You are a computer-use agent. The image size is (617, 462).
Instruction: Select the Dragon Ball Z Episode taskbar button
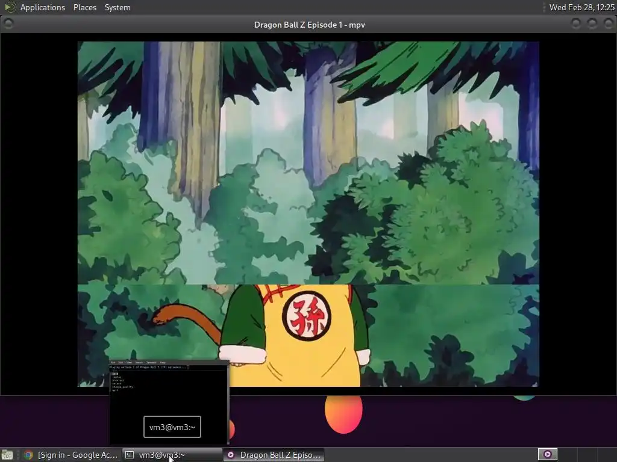274,455
